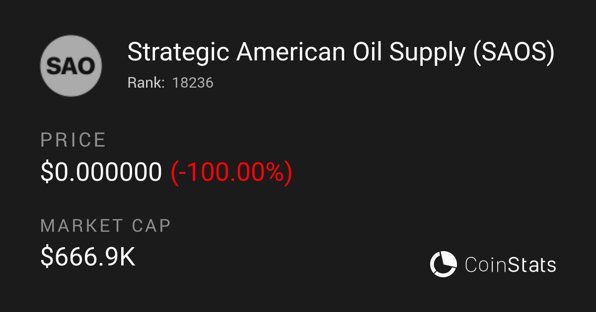This screenshot has height=312, width=596.
Task: Click the MARKET CAP heading
Action: point(105,226)
